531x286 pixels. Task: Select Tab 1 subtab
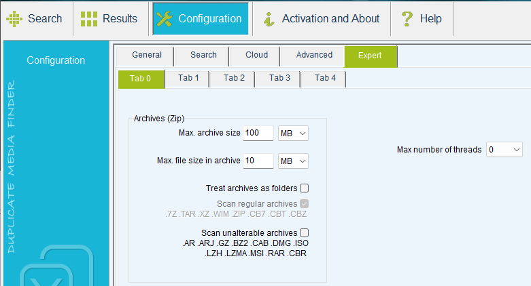point(187,79)
